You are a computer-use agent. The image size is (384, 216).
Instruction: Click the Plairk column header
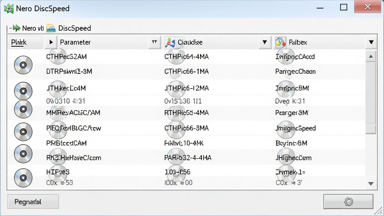coord(26,42)
